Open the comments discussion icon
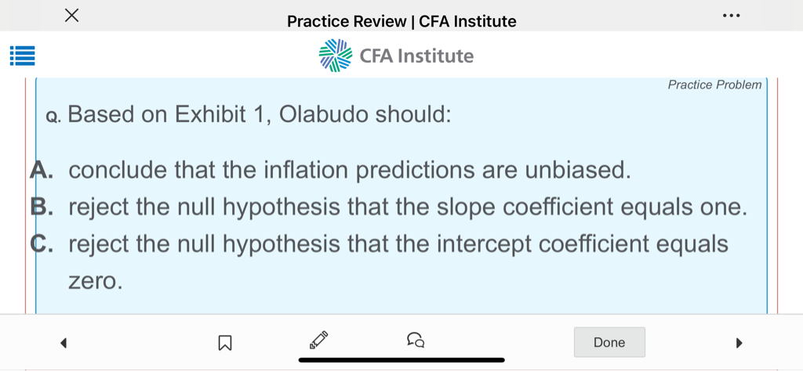The height and width of the screenshot is (371, 803). 416,340
